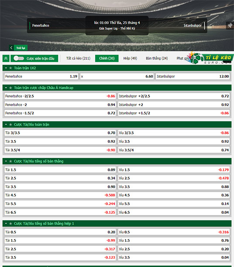The width and height of the screenshot is (234, 267).
Task: Select Tài 1.5 at 0.09
Action: [x=60, y=170]
